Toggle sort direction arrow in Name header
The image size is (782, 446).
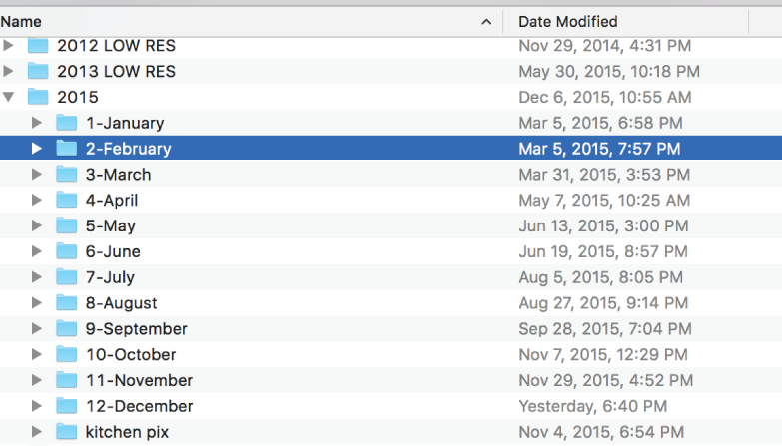point(486,22)
